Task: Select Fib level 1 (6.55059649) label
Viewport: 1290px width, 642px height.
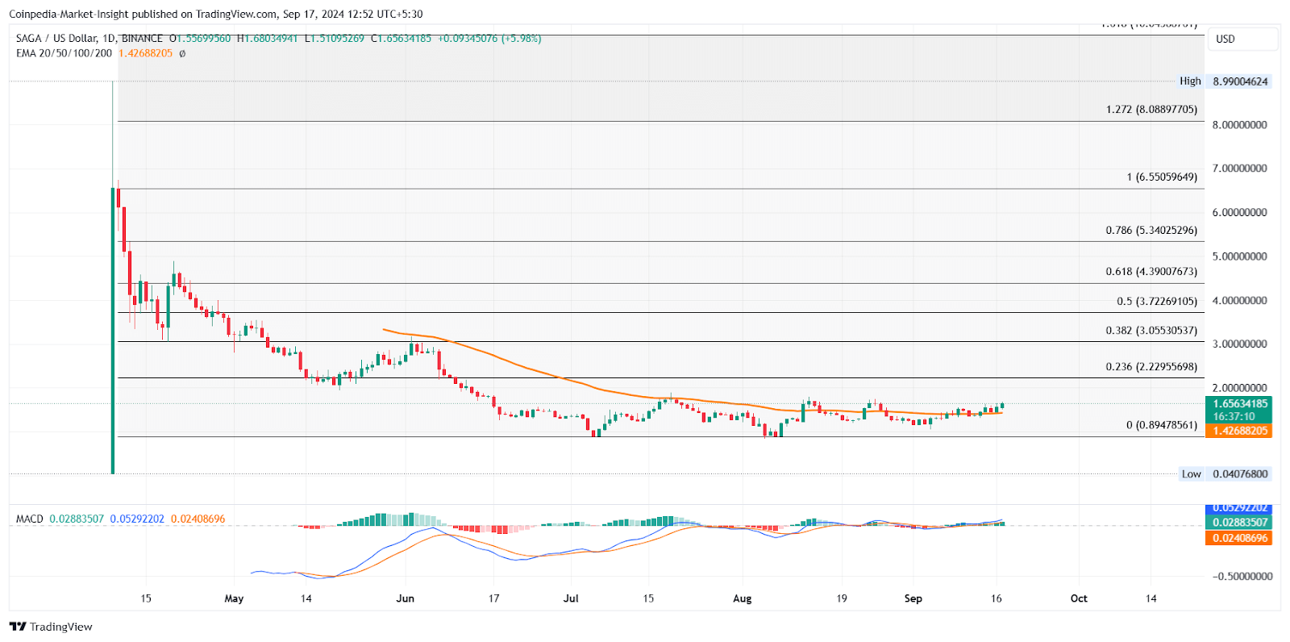Action: 1162,177
